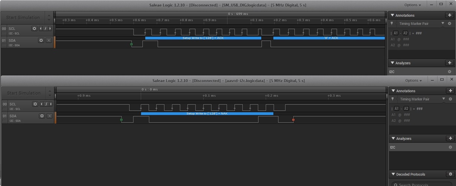
Task: Open SDA channel settings gear in top window
Action: (x=41, y=40)
